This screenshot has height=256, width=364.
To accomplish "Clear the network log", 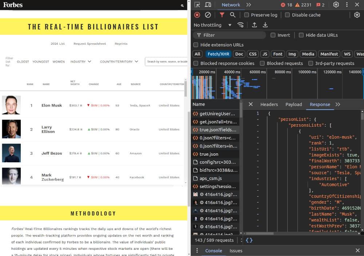I will click(x=208, y=15).
